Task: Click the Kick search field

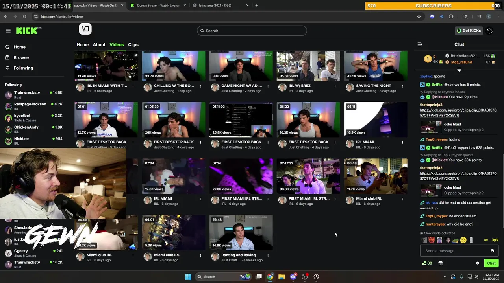Action: (252, 31)
